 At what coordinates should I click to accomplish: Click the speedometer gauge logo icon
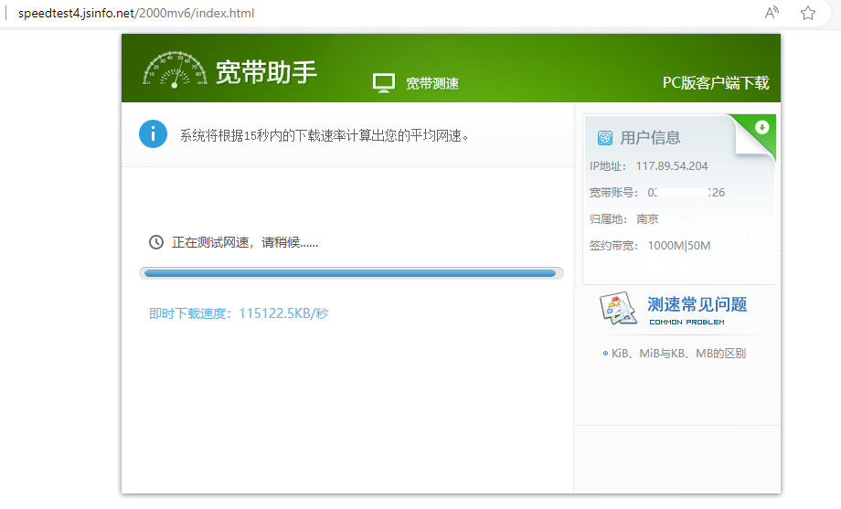click(x=175, y=69)
